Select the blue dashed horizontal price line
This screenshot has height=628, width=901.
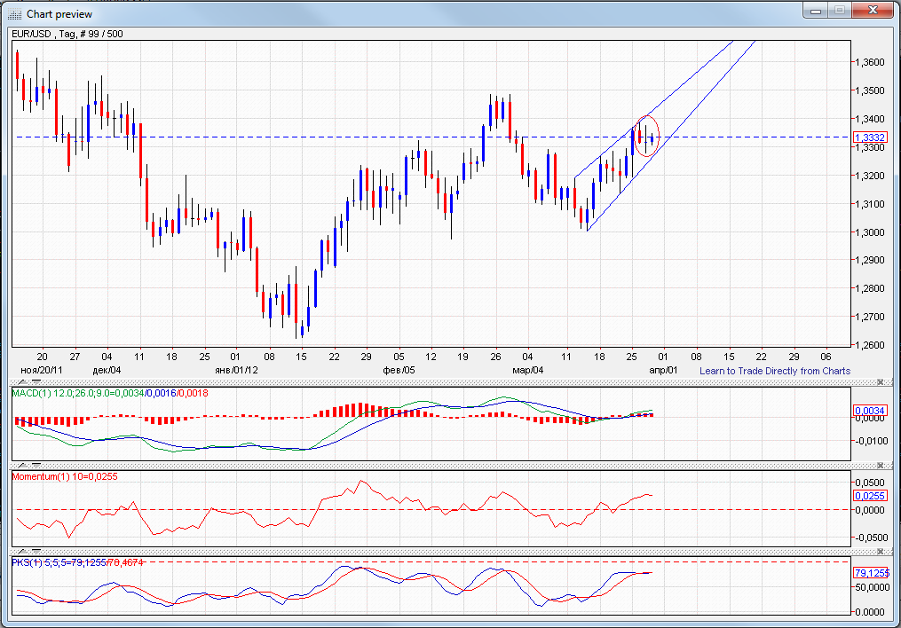432,137
